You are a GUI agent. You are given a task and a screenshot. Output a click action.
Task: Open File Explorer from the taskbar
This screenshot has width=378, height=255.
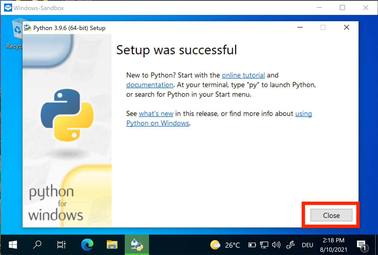point(112,245)
